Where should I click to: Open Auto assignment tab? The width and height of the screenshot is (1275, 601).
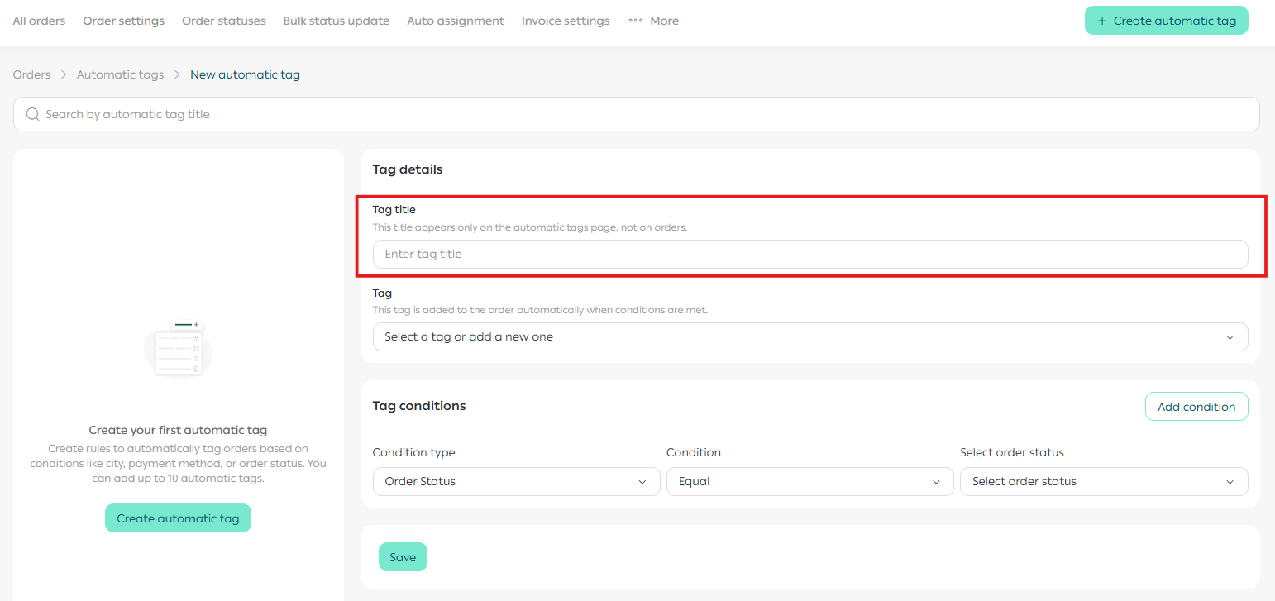click(x=455, y=21)
